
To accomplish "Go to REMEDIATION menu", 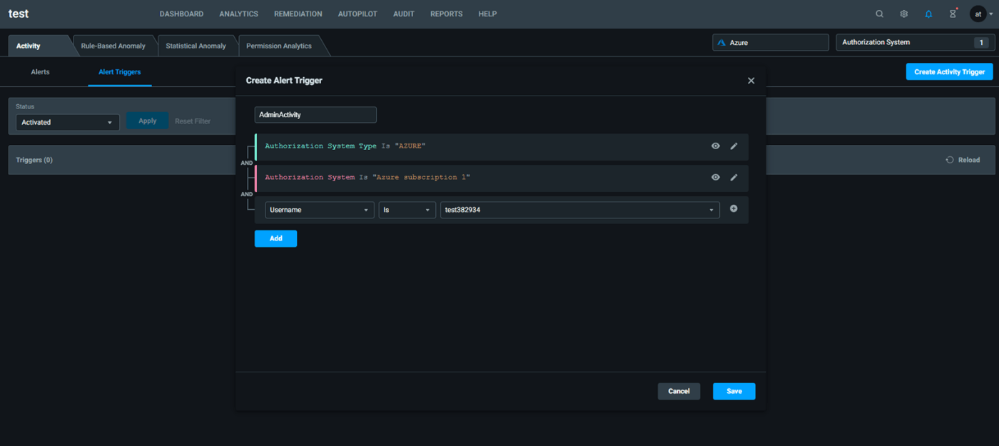I will tap(298, 14).
